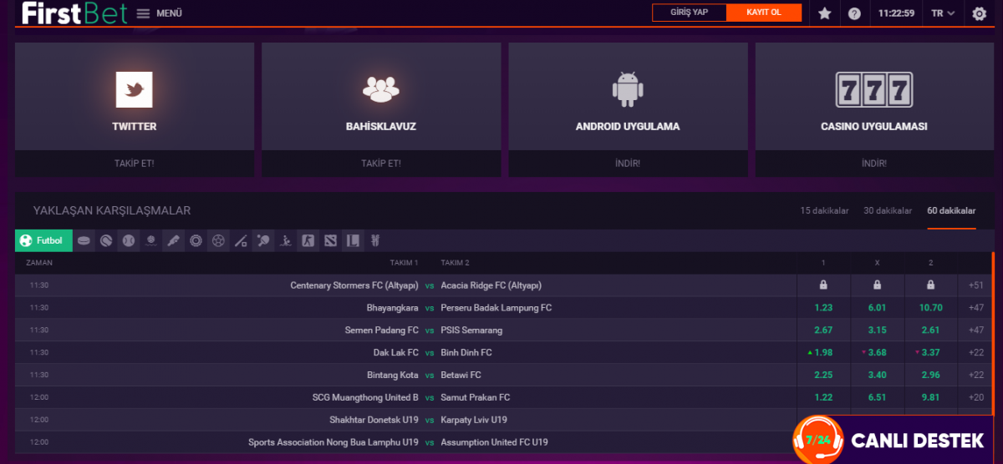
Task: Select the 30 dakikalar tab
Action: coord(888,211)
